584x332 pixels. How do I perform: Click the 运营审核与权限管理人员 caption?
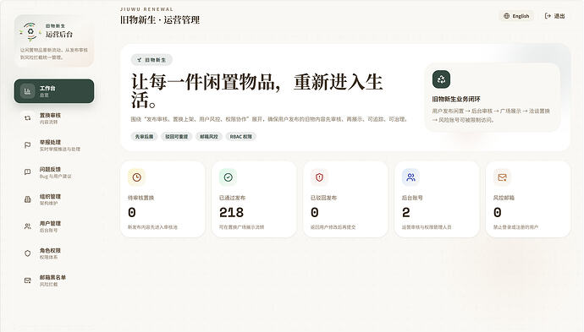pyautogui.click(x=427, y=226)
